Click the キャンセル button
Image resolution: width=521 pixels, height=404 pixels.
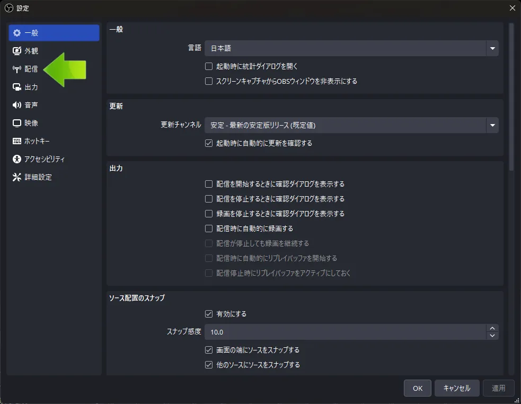(x=457, y=388)
